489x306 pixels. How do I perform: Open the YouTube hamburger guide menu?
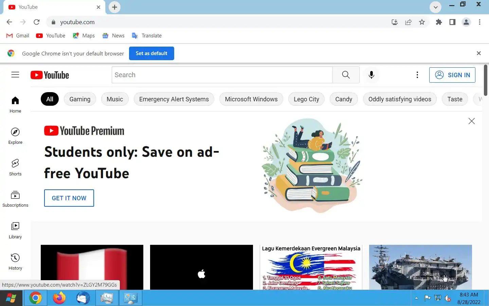coord(15,75)
